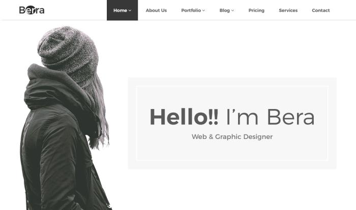Click the "Hello!! I'm Bera" headline
Image resolution: width=356 pixels, height=210 pixels.
232,117
